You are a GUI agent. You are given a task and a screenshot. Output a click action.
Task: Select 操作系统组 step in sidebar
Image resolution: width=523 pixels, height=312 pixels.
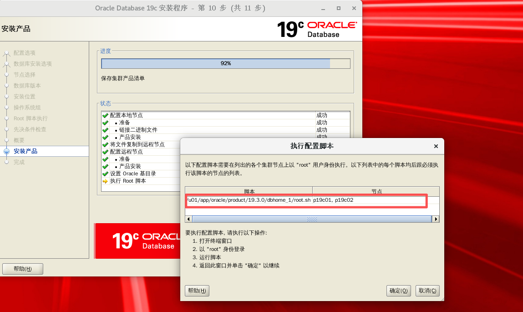pos(27,107)
